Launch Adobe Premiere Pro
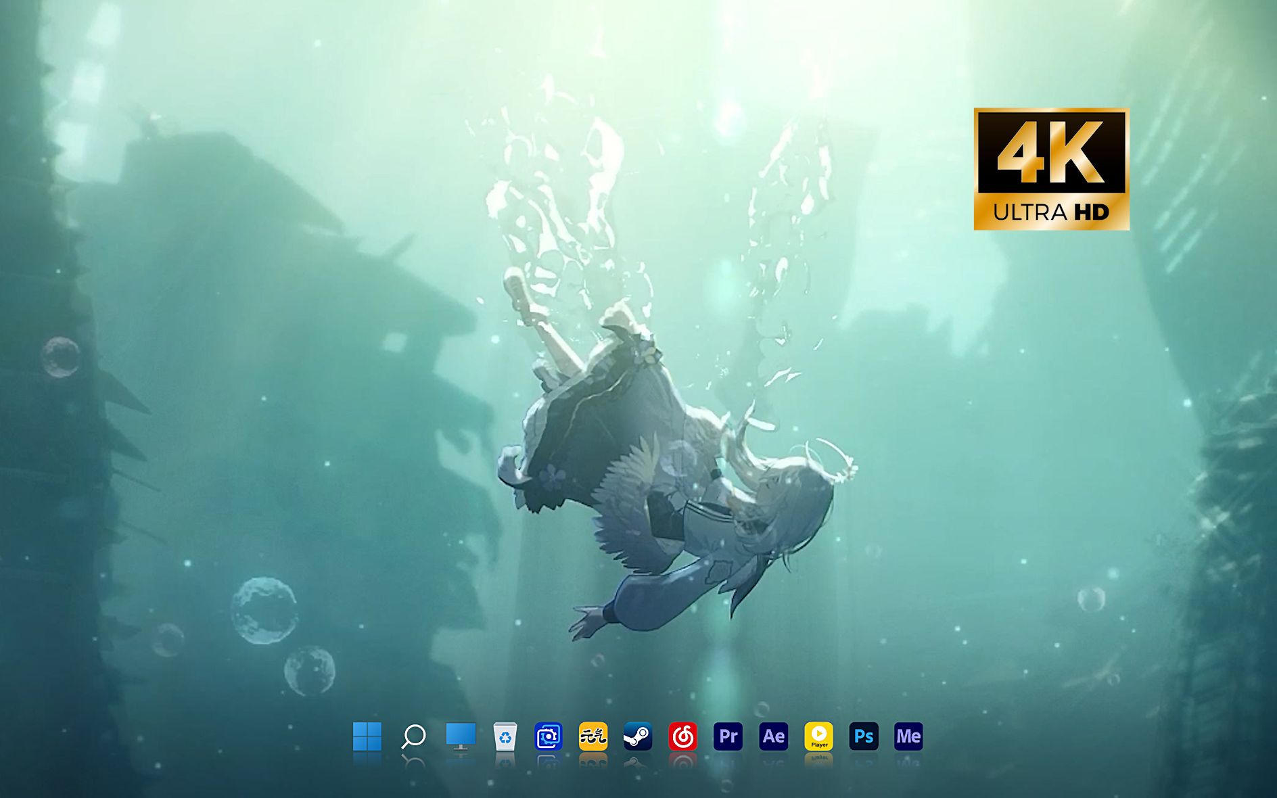This screenshot has height=798, width=1277. (728, 736)
